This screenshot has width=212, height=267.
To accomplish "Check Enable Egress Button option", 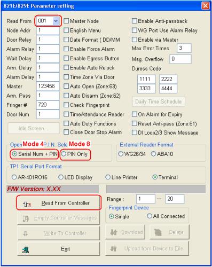I will [66, 58].
